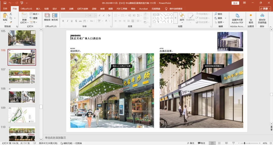Viewport: 273px width, 145px height.
Task: Switch to Slide Sorter view in status bar
Action: pyautogui.click(x=219, y=143)
